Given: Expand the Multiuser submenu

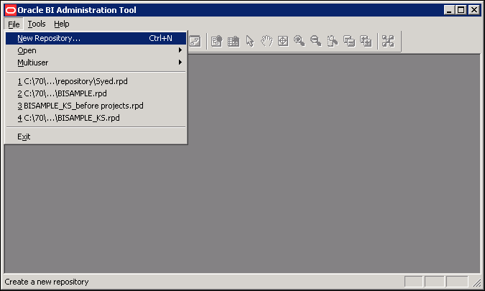Looking at the screenshot, I should coord(96,63).
